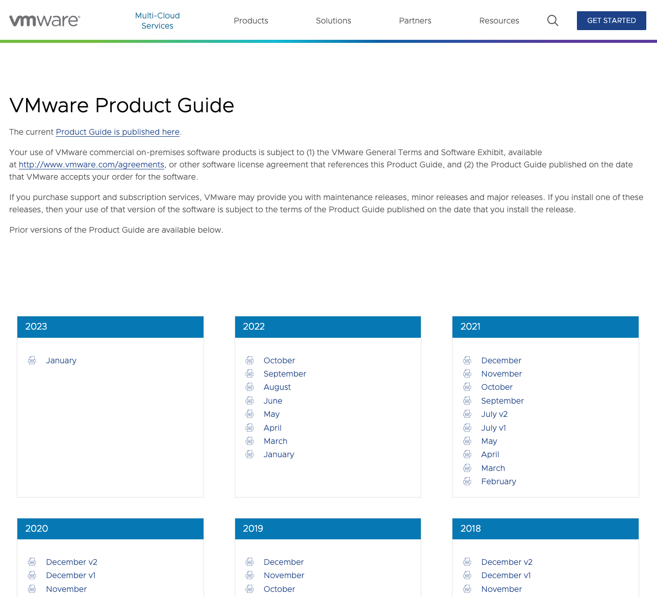Open the Multi-Cloud Services menu
Screen dimensions: 657x597
pyautogui.click(x=157, y=20)
